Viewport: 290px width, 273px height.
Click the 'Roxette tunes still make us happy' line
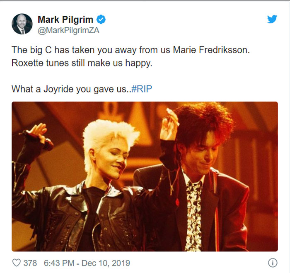coord(82,63)
